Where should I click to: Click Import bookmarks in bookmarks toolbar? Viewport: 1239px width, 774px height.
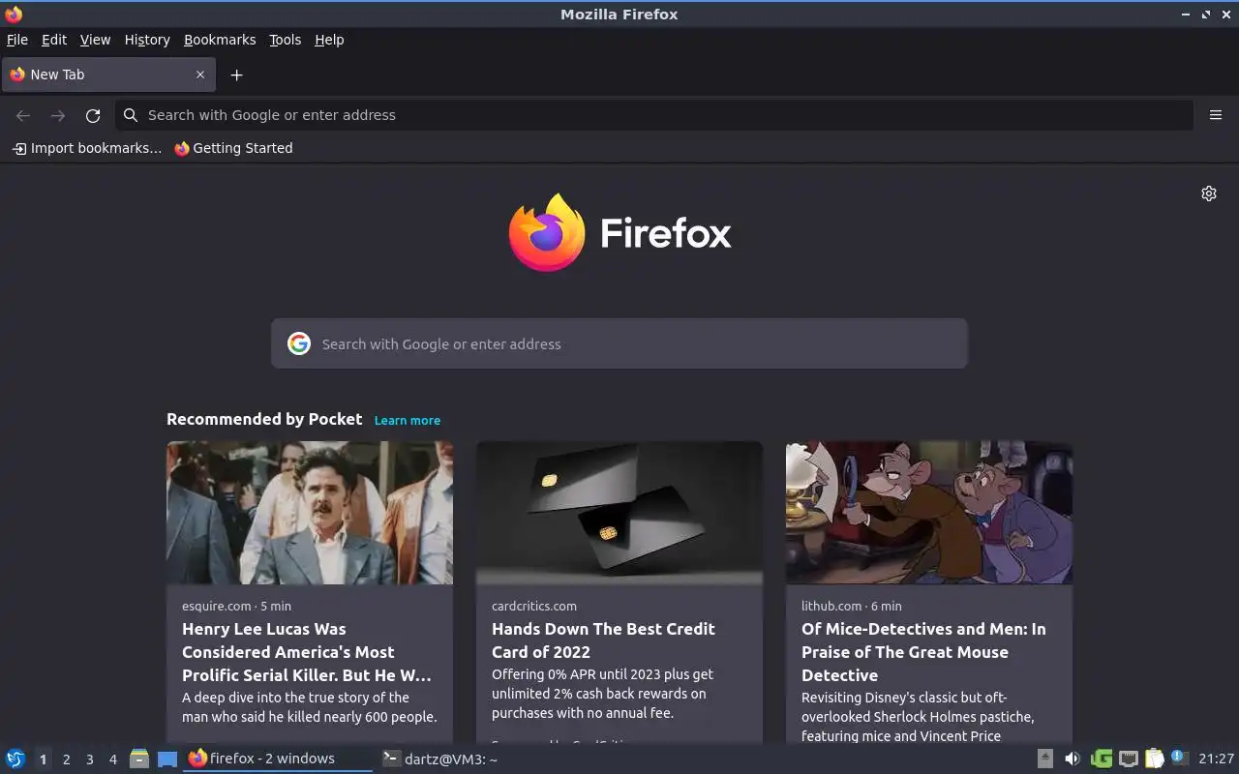(x=87, y=148)
